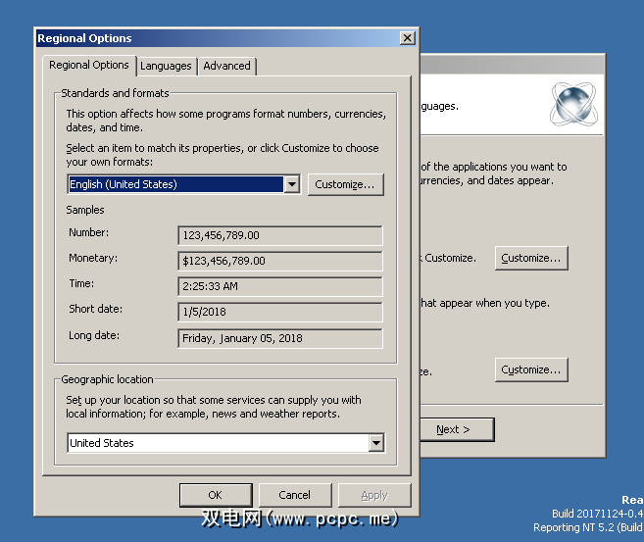Click the Time sample field
The width and height of the screenshot is (644, 542).
pos(280,286)
